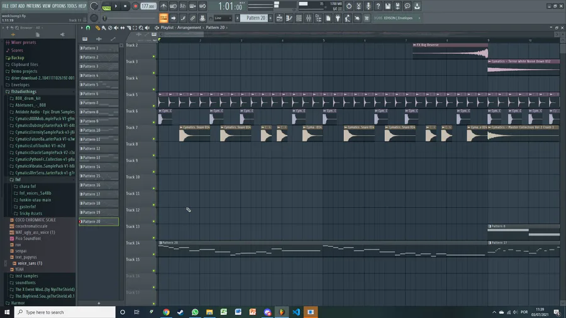Viewport: 566px width, 318px height.
Task: Click the master pitch knob
Action: click(x=94, y=18)
